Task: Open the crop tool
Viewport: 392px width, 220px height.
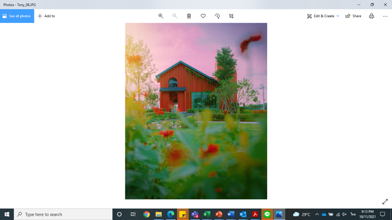Action: [231, 16]
